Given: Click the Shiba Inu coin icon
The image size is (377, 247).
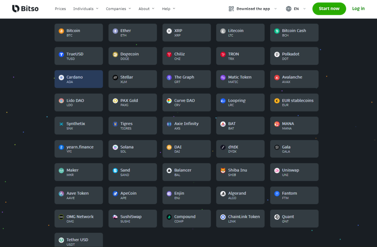Looking at the screenshot, I should (223, 170).
